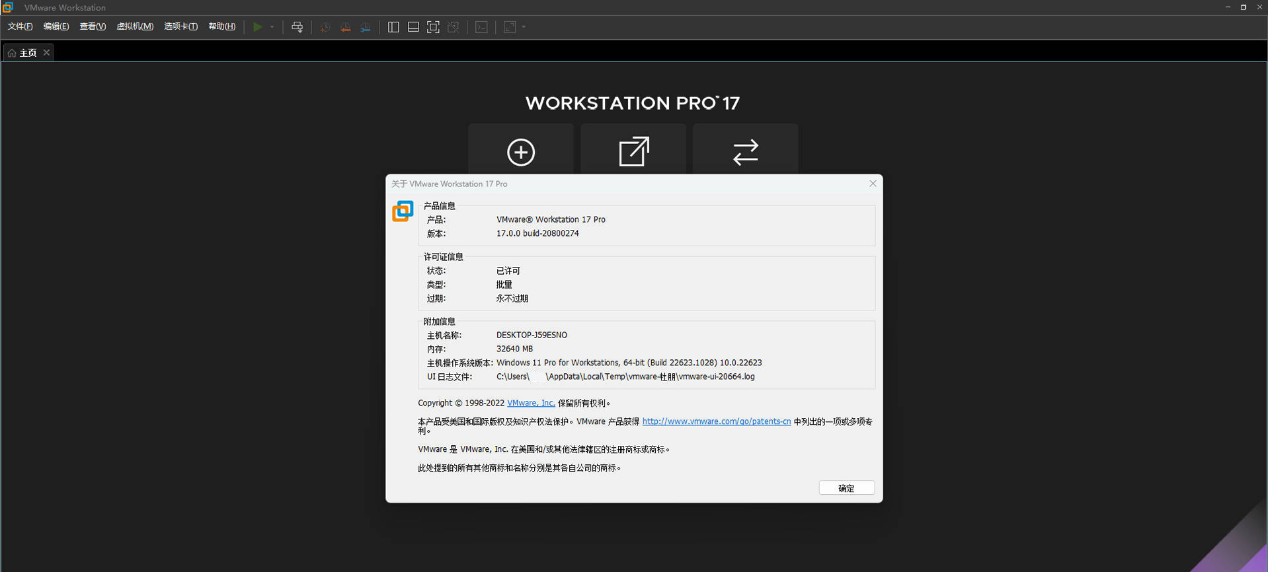
Task: Click the WORKSTATION PRO 17 heading
Action: (x=633, y=103)
